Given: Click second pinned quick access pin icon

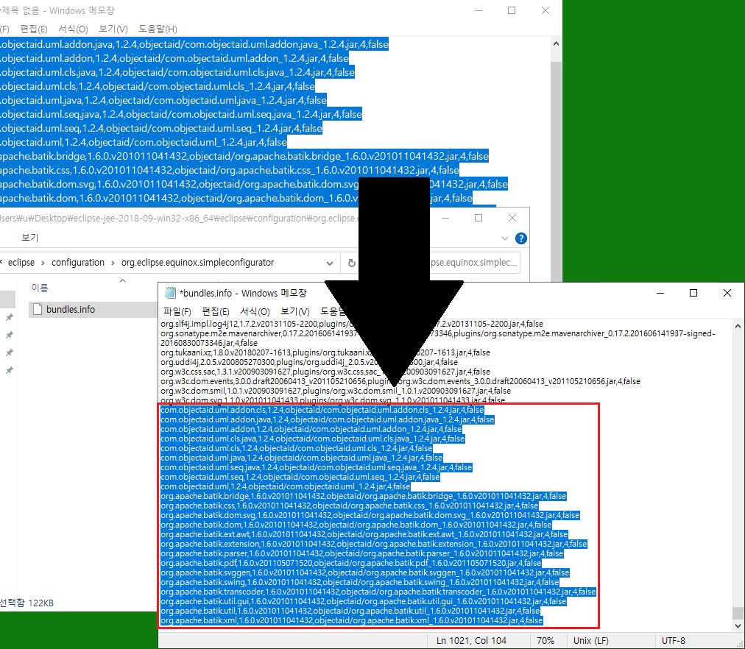Looking at the screenshot, I should [9, 335].
